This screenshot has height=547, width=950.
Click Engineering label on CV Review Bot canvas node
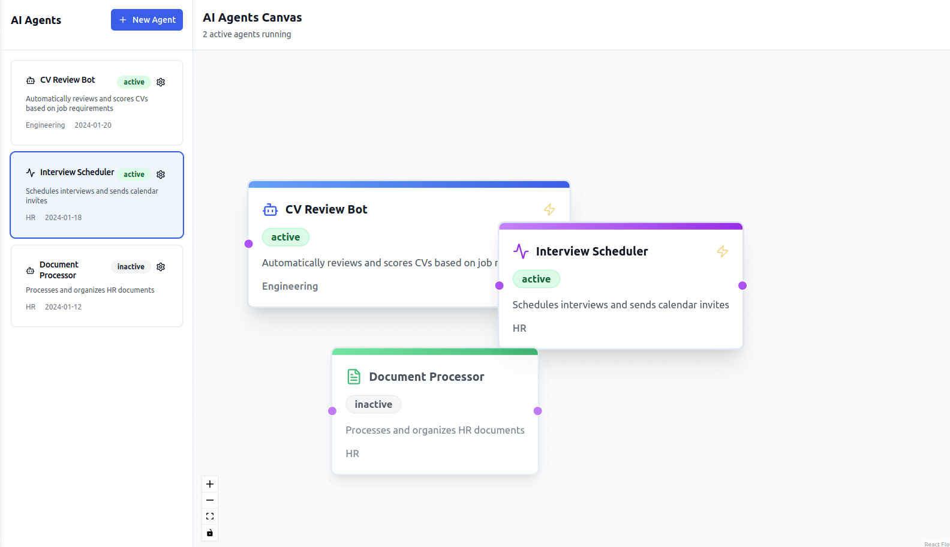click(290, 286)
